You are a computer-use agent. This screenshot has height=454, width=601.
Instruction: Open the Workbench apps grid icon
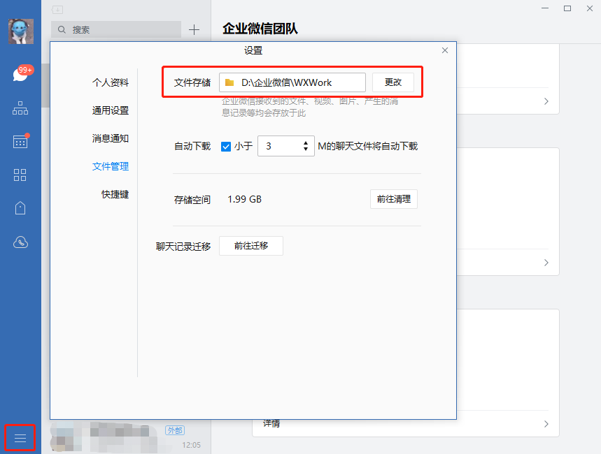point(20,175)
